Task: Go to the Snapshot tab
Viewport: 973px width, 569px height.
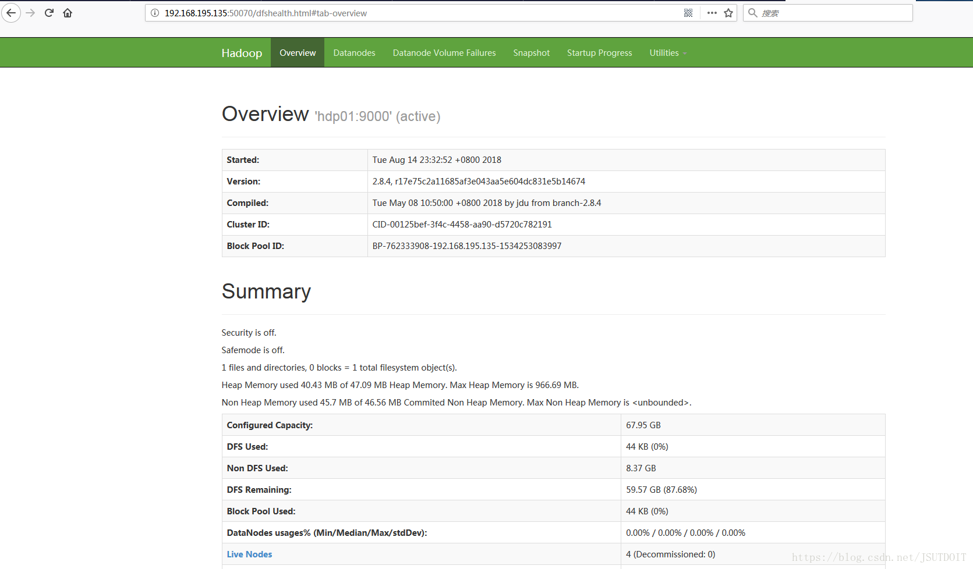Action: pos(531,52)
